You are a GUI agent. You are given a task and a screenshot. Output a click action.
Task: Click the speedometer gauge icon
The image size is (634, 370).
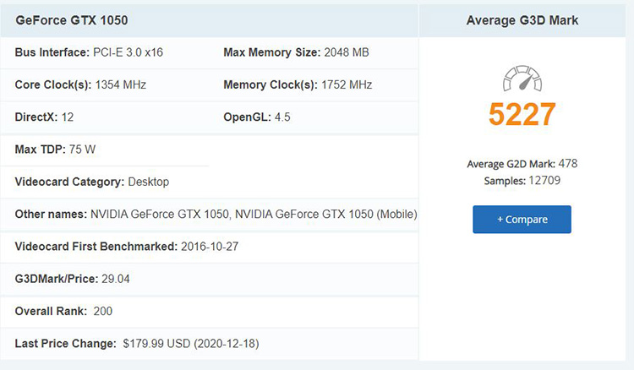pos(522,78)
